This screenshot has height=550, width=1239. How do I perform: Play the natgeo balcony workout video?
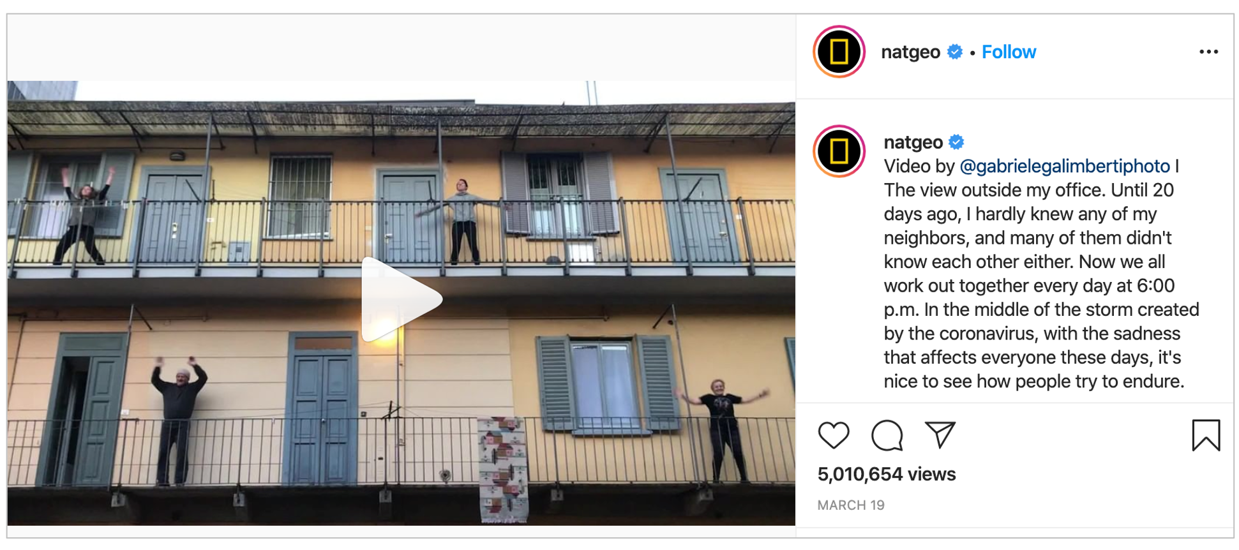pyautogui.click(x=402, y=299)
